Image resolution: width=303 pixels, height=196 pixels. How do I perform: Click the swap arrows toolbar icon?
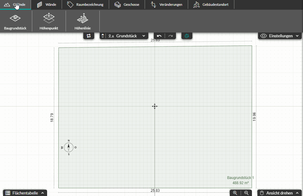click(89, 36)
